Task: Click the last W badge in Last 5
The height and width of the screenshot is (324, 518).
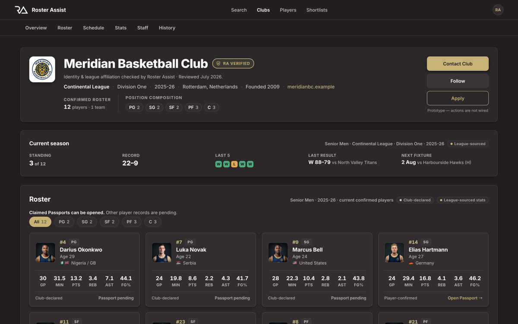Action: coord(250,164)
